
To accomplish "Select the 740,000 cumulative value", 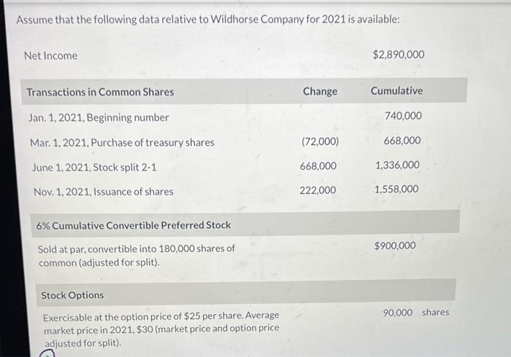I will [403, 116].
